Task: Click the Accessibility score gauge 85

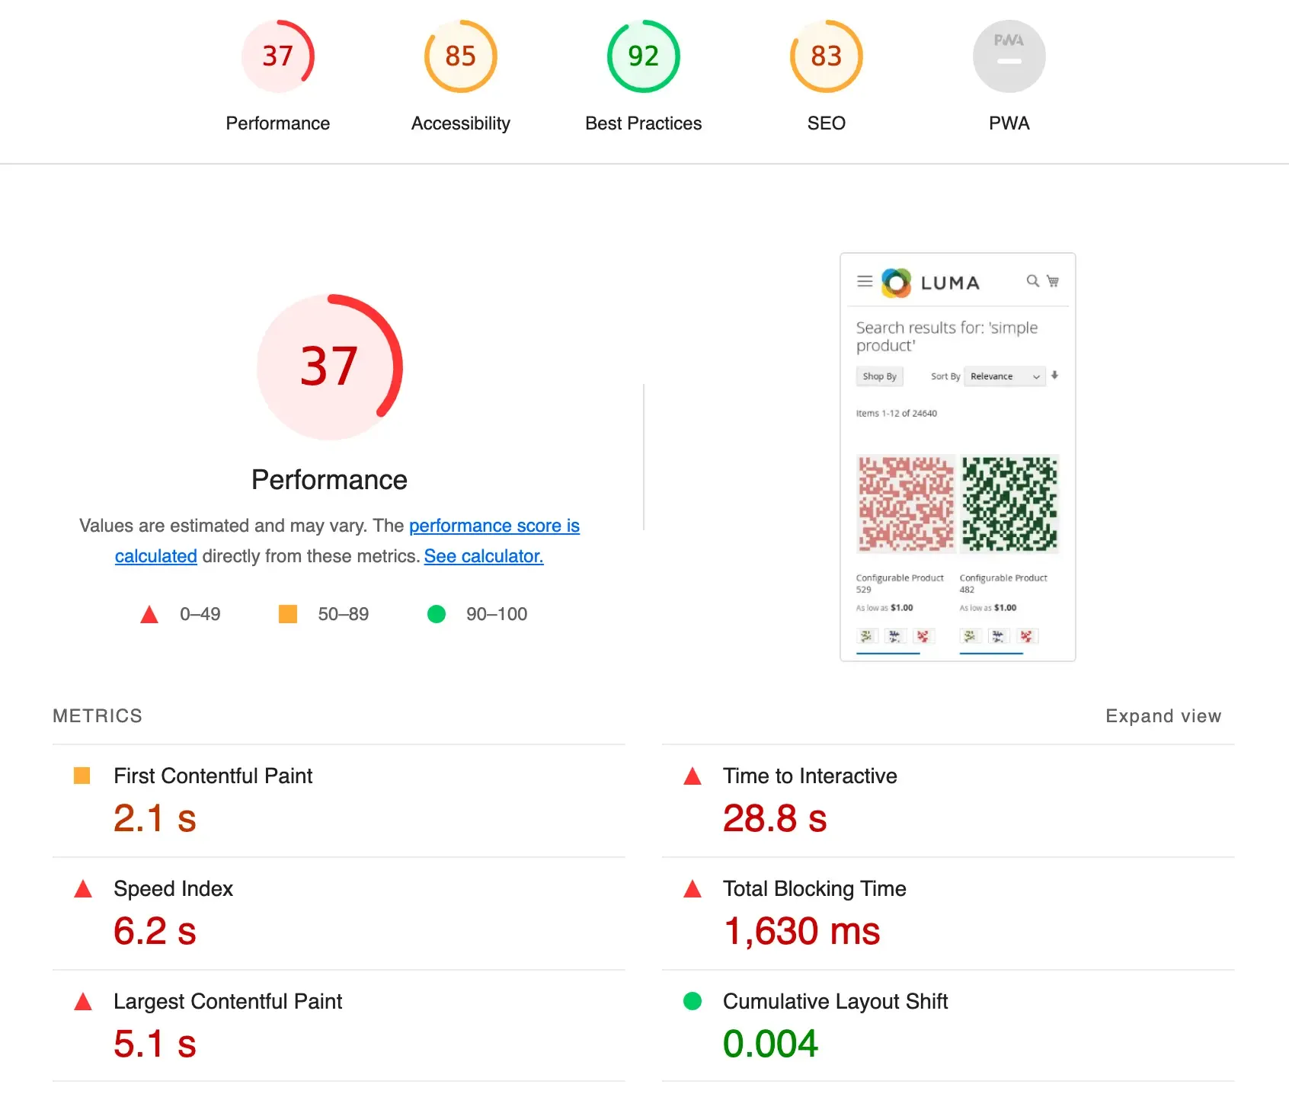Action: click(x=460, y=56)
